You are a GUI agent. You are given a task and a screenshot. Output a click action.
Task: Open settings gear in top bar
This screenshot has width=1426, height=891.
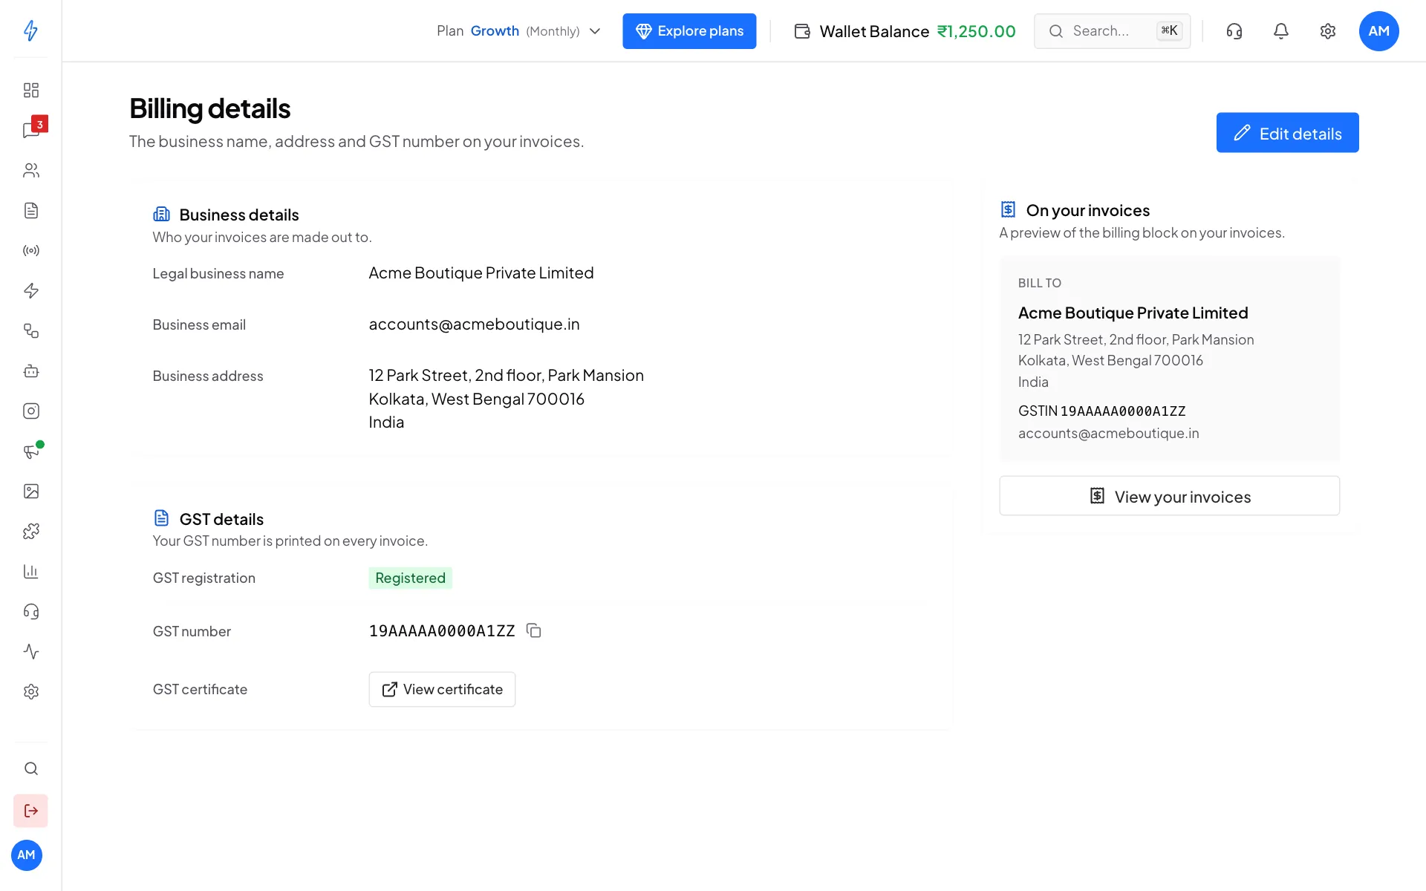1327,31
